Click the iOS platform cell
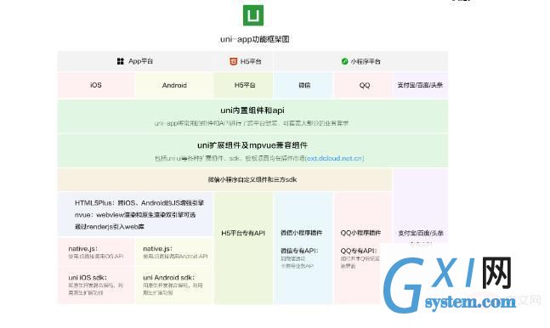 point(96,85)
